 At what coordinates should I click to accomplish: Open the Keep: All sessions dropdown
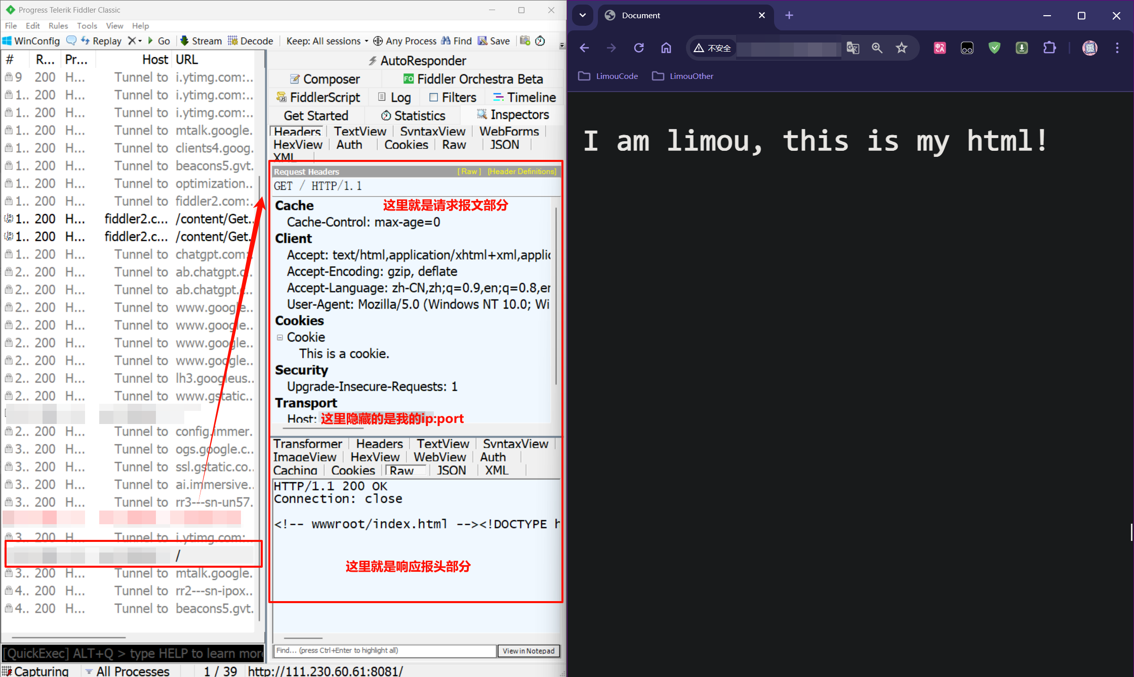click(327, 40)
